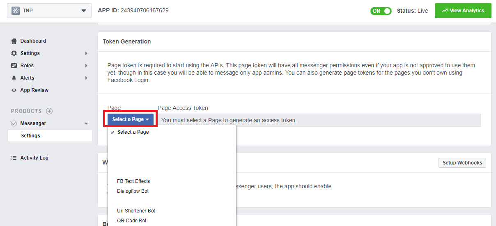Click the Status: Live label
Image resolution: width=496 pixels, height=226 pixels.
tap(413, 11)
